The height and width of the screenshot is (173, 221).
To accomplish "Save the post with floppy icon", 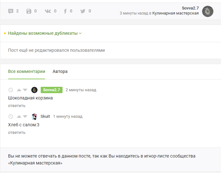I will click(29, 11).
